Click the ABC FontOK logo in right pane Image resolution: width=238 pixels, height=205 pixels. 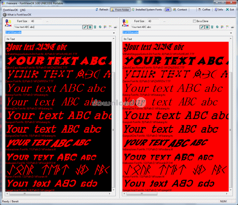pyautogui.click(x=125, y=23)
